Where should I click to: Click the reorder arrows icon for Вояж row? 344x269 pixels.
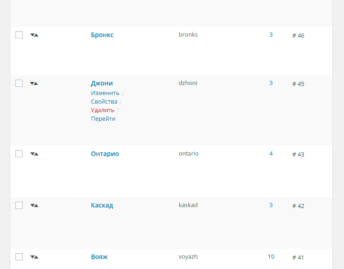[34, 257]
